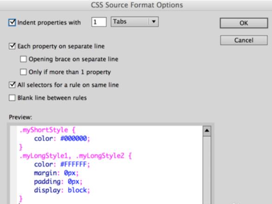Click the preview vertical scrollbar track
The width and height of the screenshot is (272, 204).
tap(207, 170)
